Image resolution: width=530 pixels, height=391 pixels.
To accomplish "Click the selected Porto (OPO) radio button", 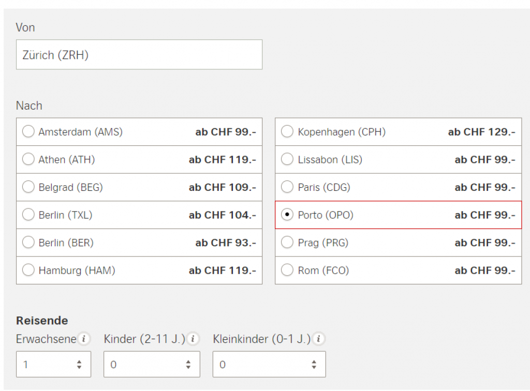I will coord(287,215).
